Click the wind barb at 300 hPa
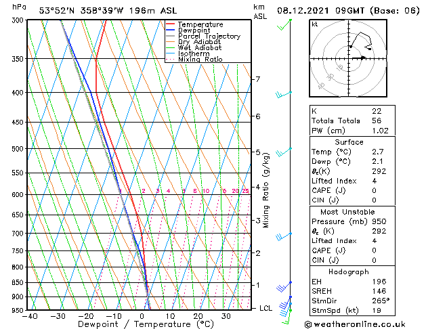 (x=287, y=24)
